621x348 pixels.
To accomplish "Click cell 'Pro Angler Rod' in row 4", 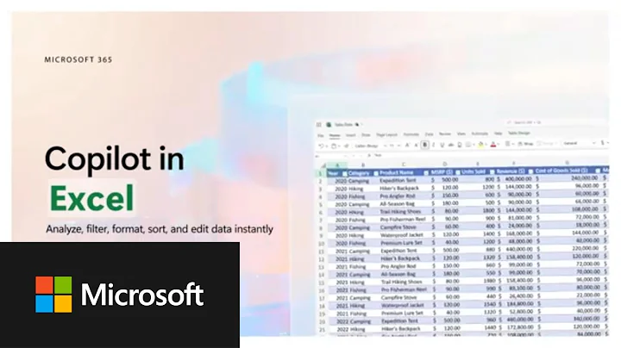I will (398, 196).
